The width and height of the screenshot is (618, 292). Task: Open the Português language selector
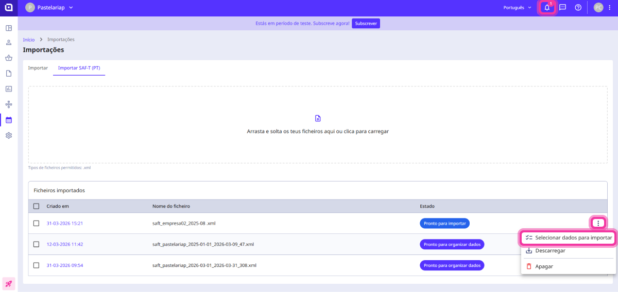coord(517,8)
